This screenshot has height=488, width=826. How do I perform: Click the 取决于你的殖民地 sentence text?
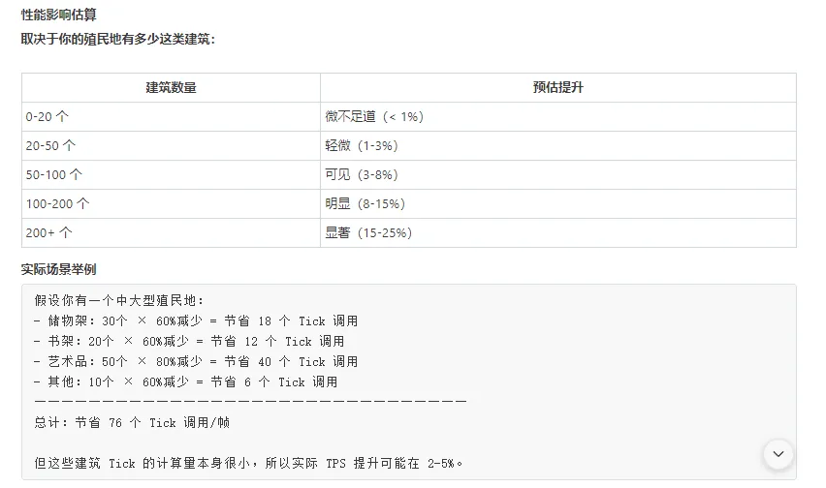tap(117, 39)
